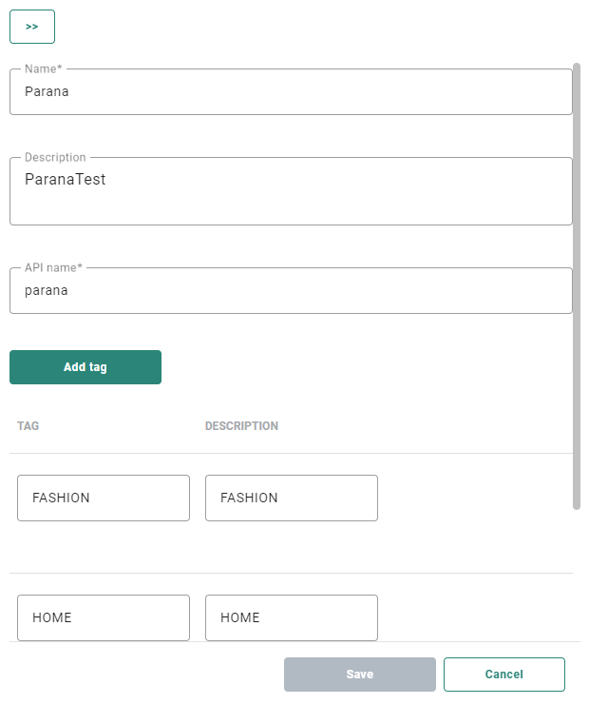This screenshot has width=589, height=704.
Task: Select the HOME tag name input
Action: tap(104, 617)
